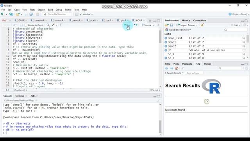The height and width of the screenshot is (141, 250).
Task: Click the Source button in the script editor
Action: coord(146,25)
